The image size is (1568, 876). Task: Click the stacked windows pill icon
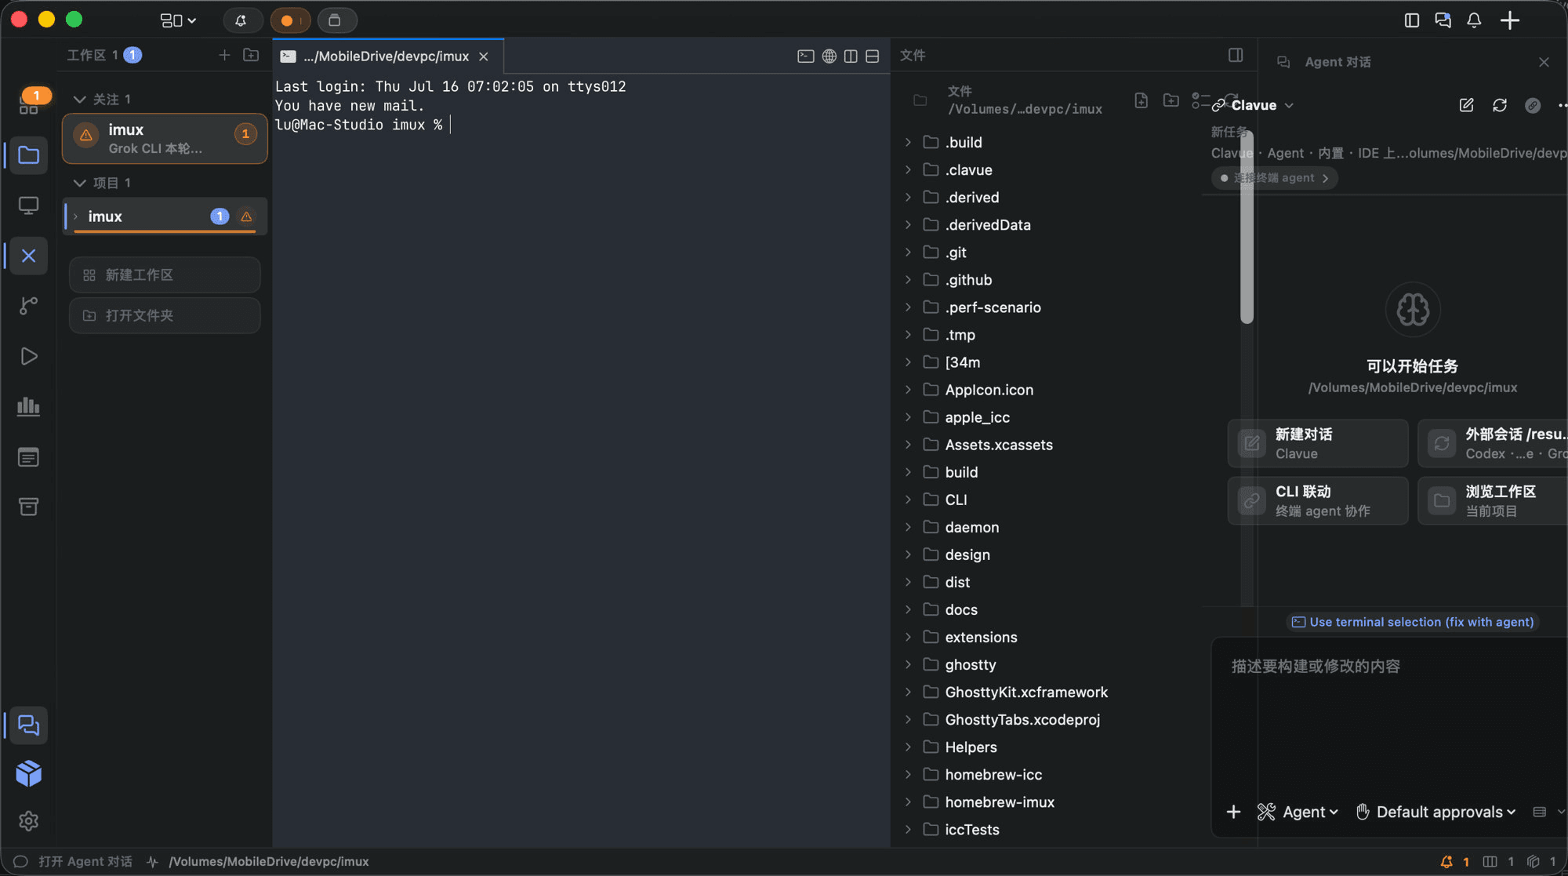pos(336,20)
